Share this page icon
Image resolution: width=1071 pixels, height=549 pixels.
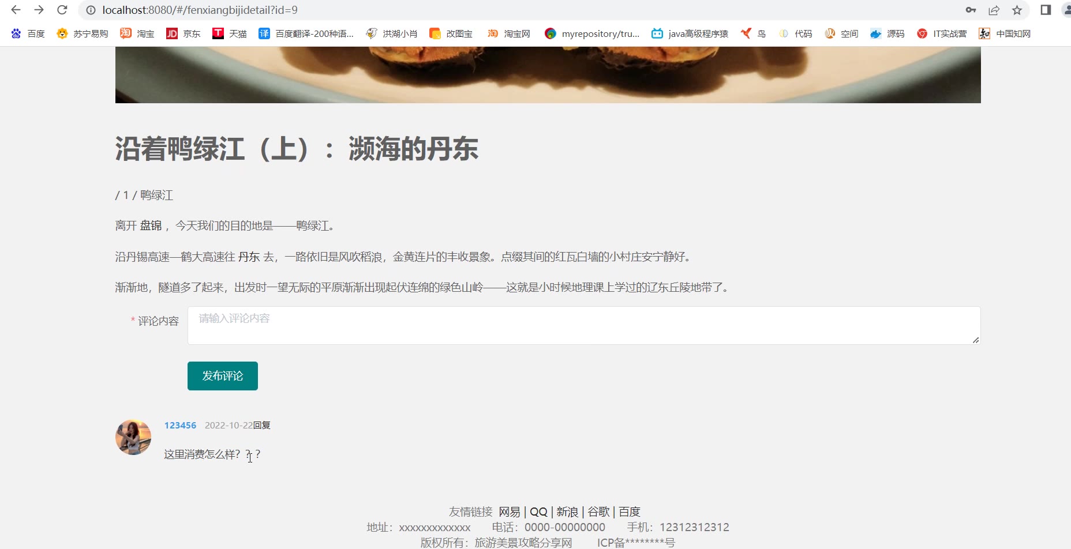pyautogui.click(x=994, y=10)
